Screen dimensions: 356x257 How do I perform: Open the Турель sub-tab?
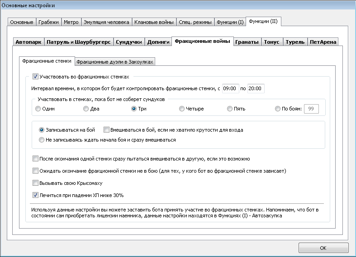point(295,42)
